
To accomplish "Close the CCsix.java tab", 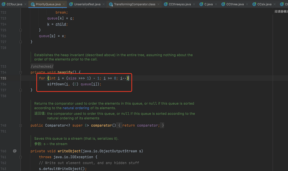I will tap(274, 4).
